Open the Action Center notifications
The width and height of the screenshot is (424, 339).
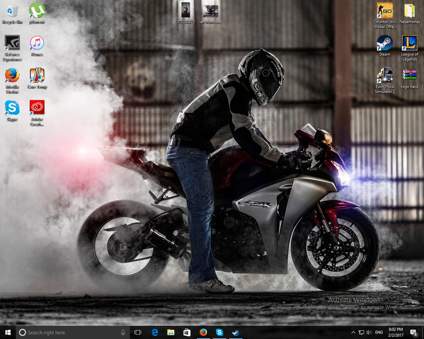coord(413,332)
